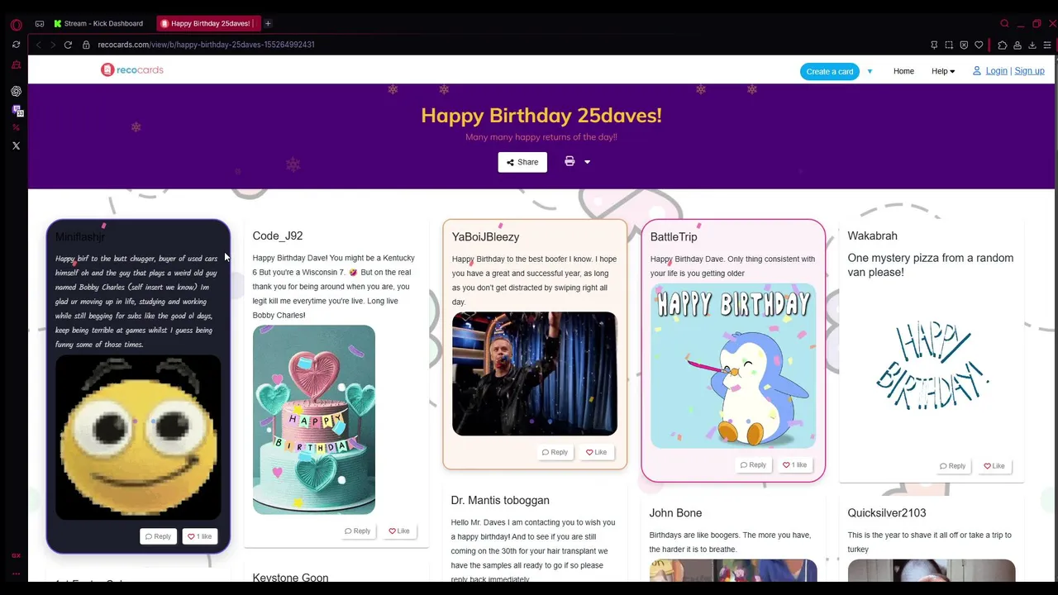Go forward to the next page
1058x595 pixels.
tap(52, 45)
